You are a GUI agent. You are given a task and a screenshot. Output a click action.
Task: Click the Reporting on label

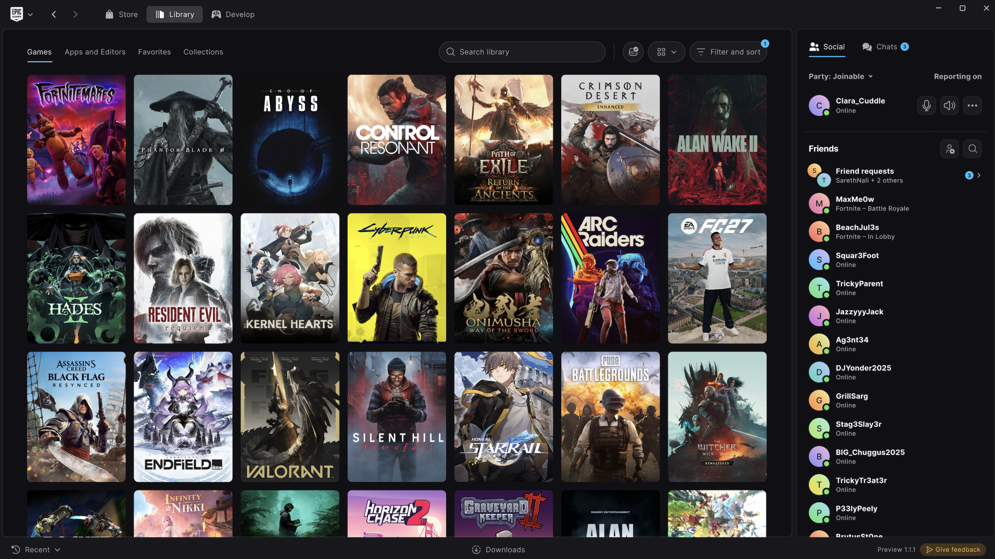pyautogui.click(x=958, y=77)
